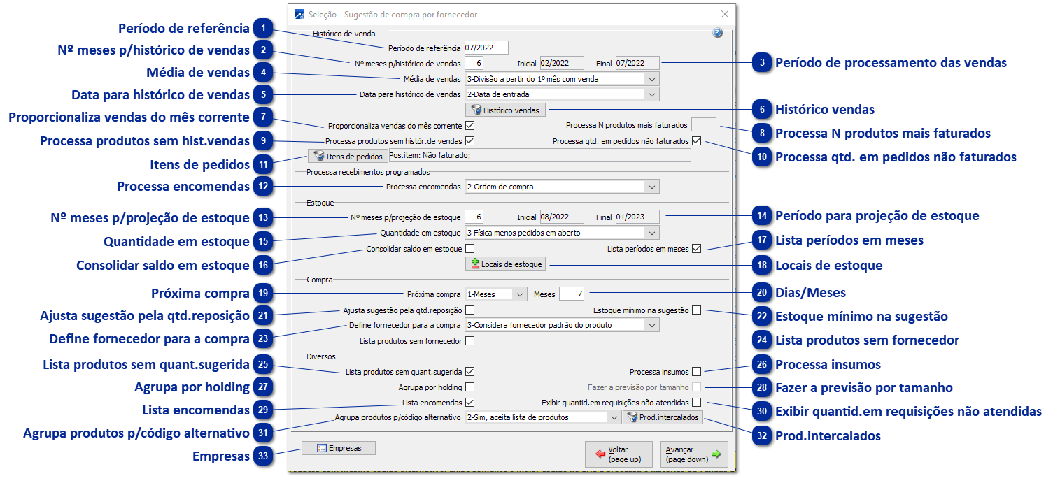The image size is (1053, 483).
Task: Open Locais de estoque with plus icon
Action: 505,264
